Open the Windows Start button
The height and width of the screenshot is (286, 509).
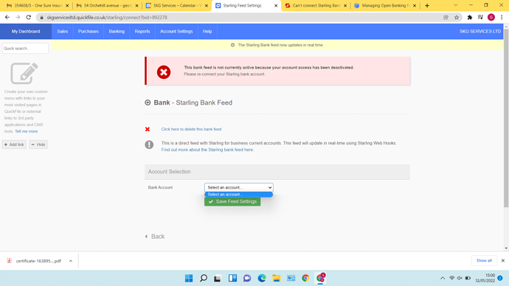click(x=189, y=278)
